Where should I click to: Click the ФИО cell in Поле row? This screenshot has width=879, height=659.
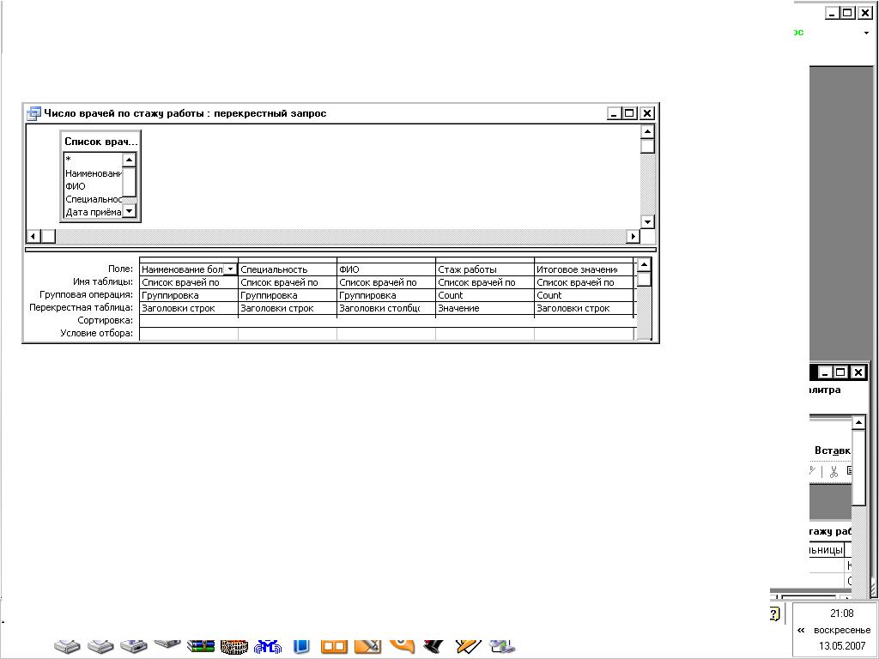coord(385,269)
